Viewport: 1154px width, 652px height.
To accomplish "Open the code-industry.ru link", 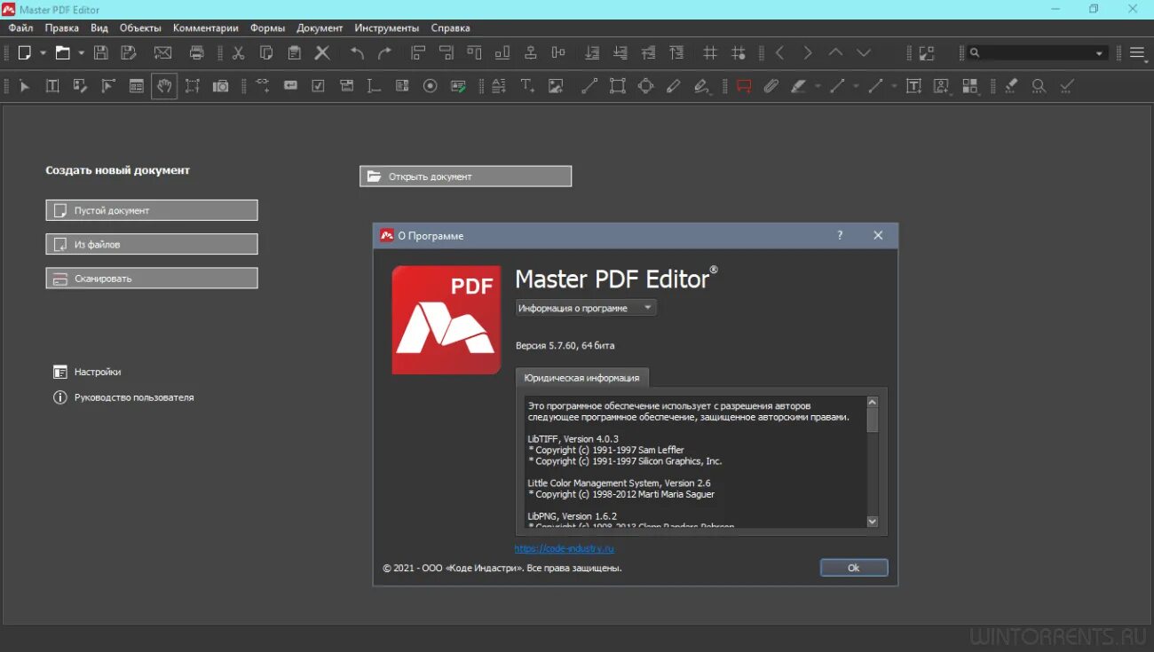I will tap(565, 548).
